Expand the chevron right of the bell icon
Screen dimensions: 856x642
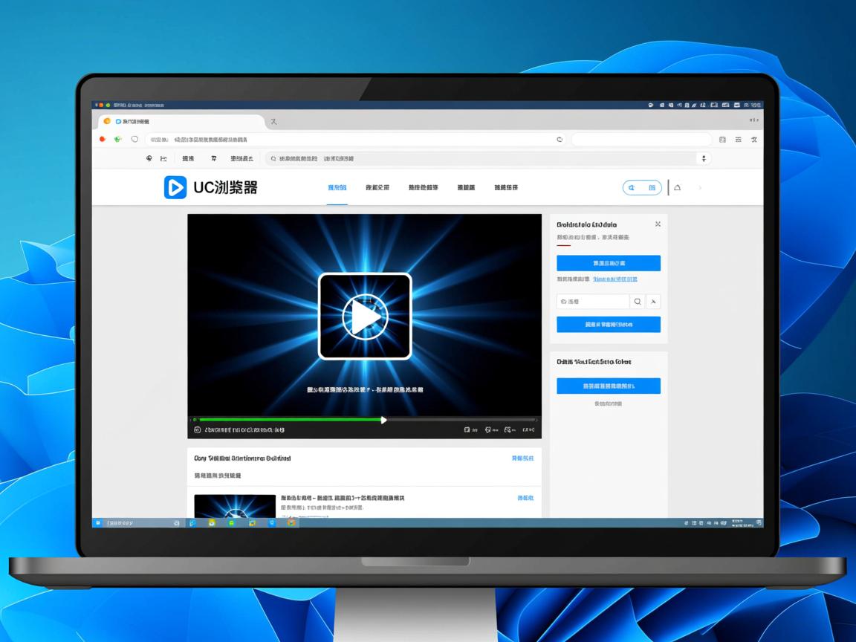pyautogui.click(x=700, y=188)
